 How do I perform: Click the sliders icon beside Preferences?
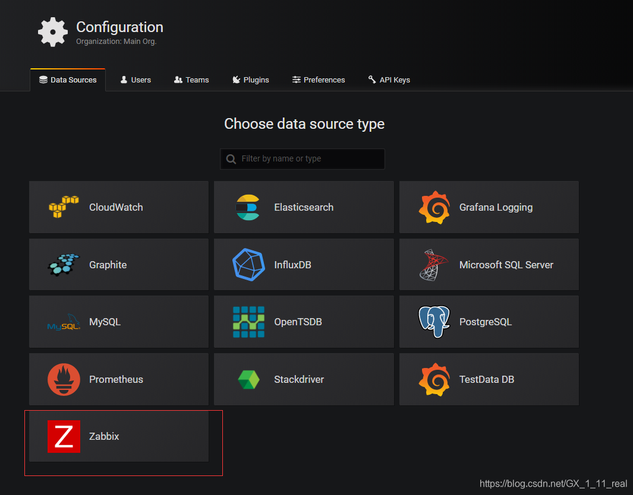click(x=297, y=80)
